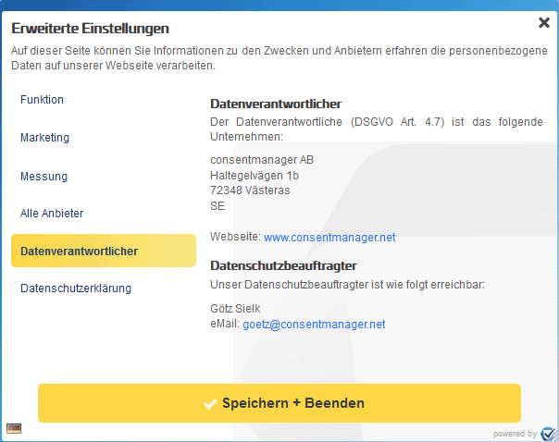Close the Erweiterte Einstellungen dialog
559x442 pixels.
click(x=544, y=22)
